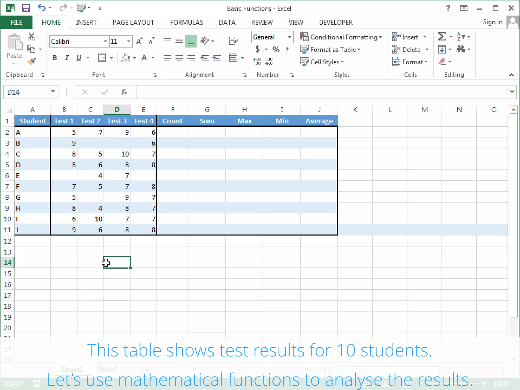
Task: Click the Wrap Text icon
Action: point(233,41)
